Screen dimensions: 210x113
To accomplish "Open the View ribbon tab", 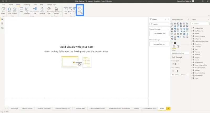I will [x=35, y=5].
